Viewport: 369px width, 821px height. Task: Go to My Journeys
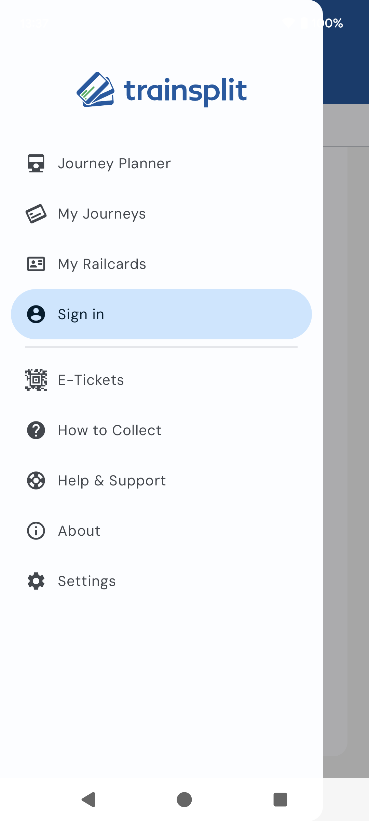coord(102,214)
